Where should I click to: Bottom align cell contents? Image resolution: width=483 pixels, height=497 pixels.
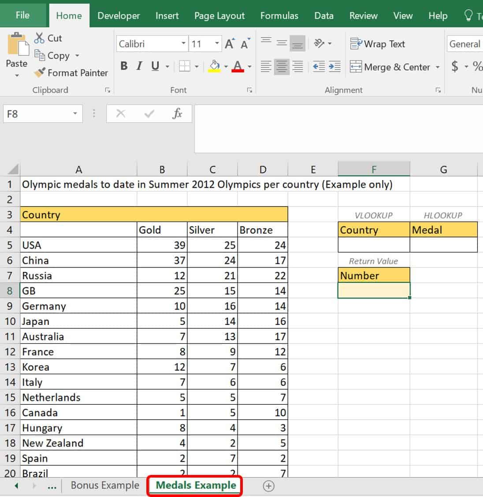[297, 43]
